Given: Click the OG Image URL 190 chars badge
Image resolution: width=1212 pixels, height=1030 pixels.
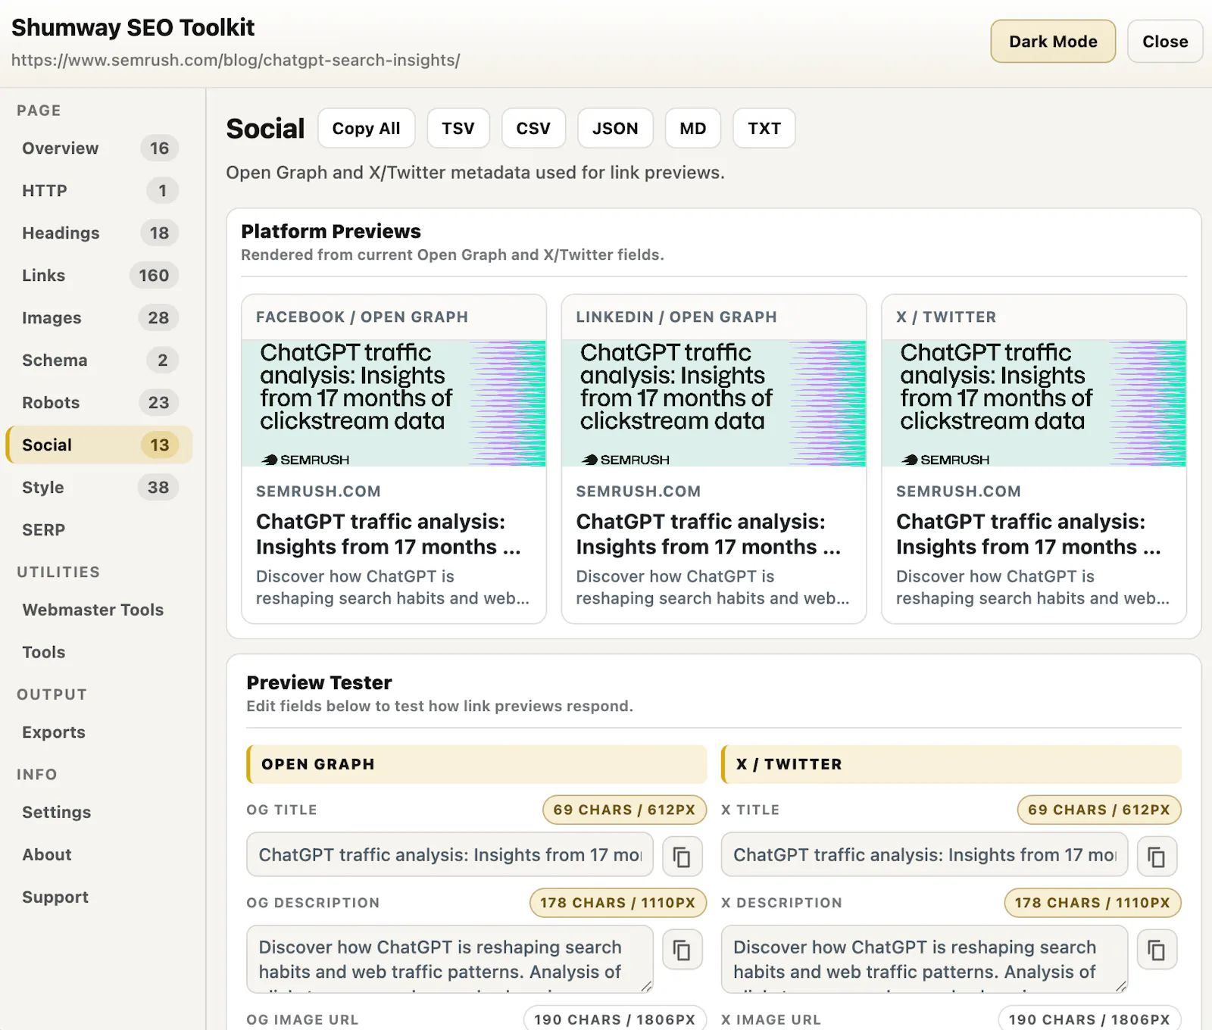Looking at the screenshot, I should [614, 1019].
